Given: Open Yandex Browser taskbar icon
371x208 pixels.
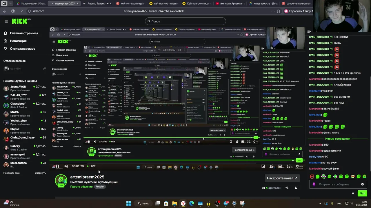Looking at the screenshot, I should pos(183,203).
